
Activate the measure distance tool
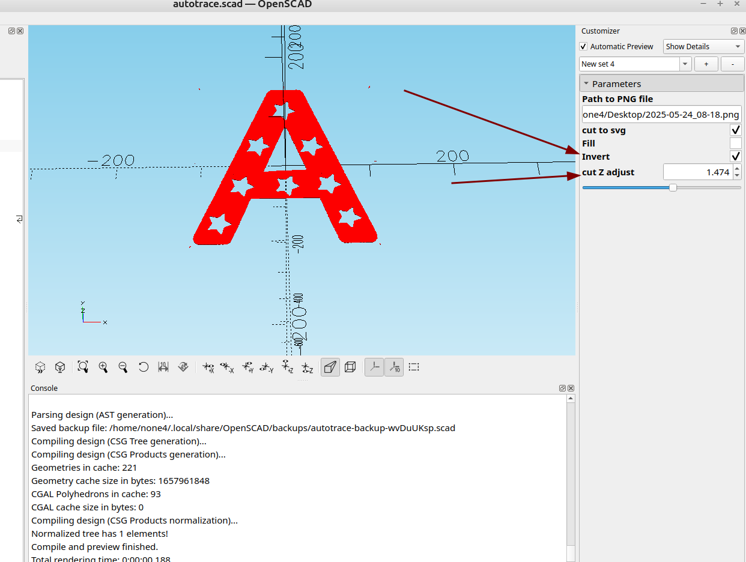pos(163,367)
